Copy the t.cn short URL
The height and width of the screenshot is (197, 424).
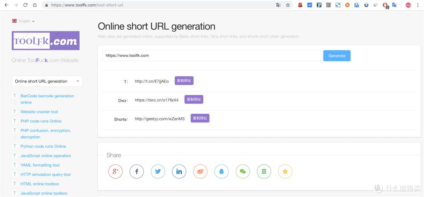pos(184,81)
